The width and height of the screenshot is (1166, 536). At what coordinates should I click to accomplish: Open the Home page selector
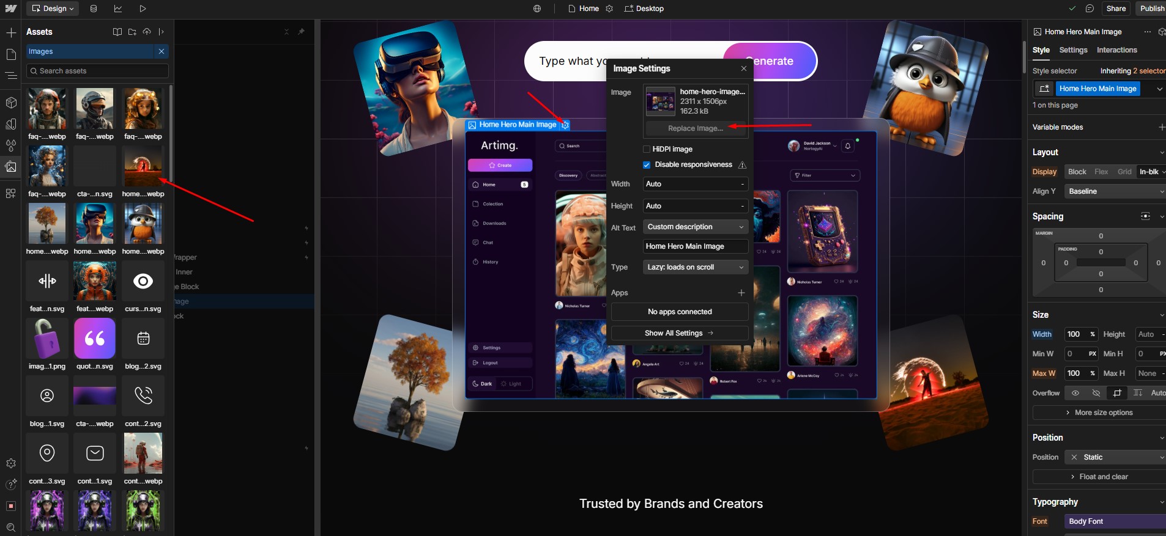[x=583, y=9]
